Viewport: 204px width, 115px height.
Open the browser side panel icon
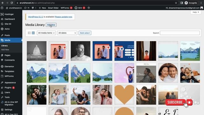pos(182,3)
